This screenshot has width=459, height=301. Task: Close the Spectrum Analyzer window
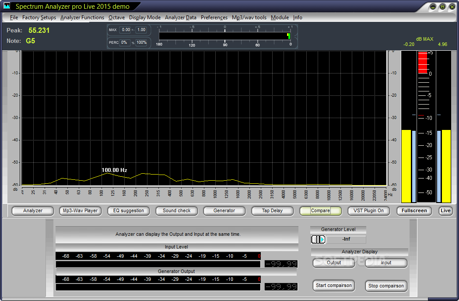pos(452,7)
